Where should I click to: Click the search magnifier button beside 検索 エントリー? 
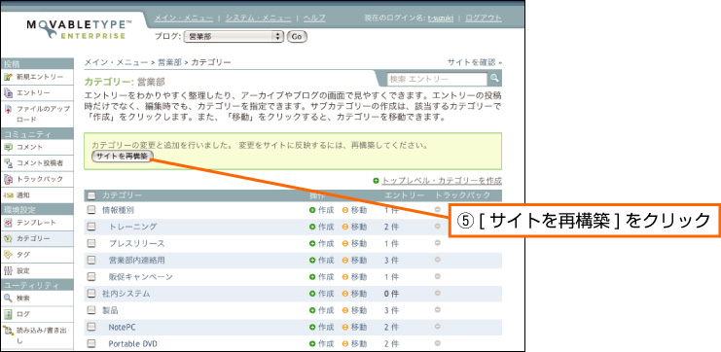pos(494,79)
